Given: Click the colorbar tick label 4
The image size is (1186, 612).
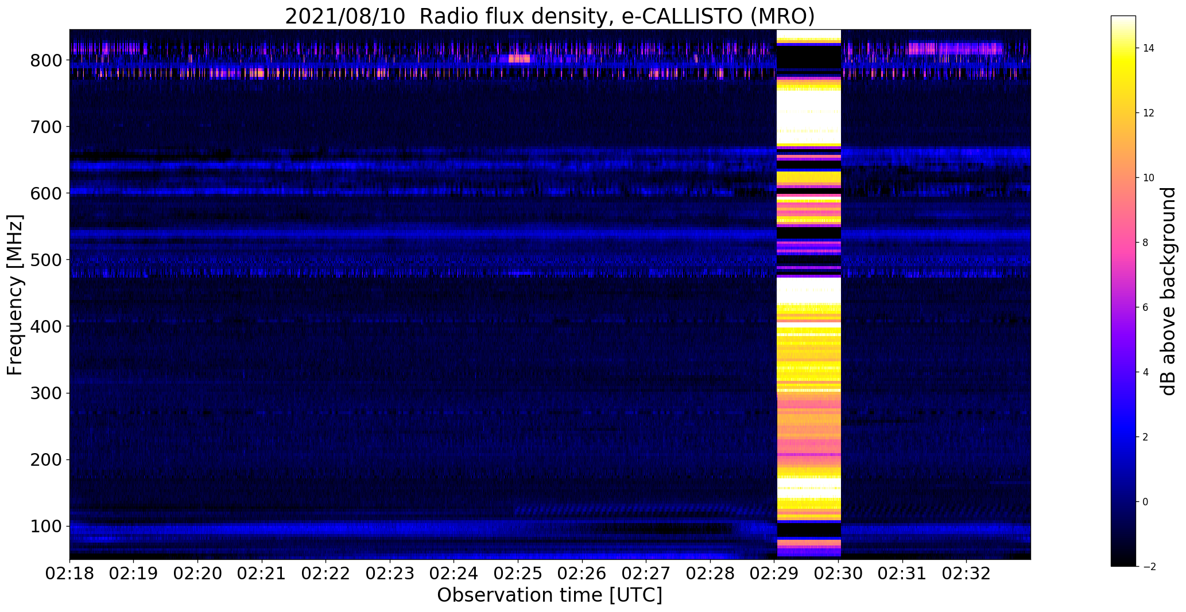Looking at the screenshot, I should [1146, 372].
